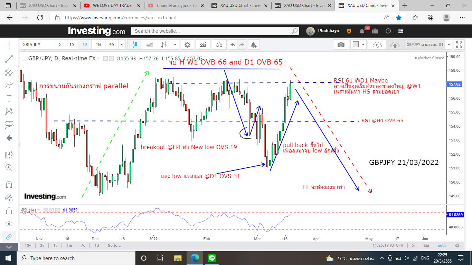Toggle magnet mode

point(9,184)
